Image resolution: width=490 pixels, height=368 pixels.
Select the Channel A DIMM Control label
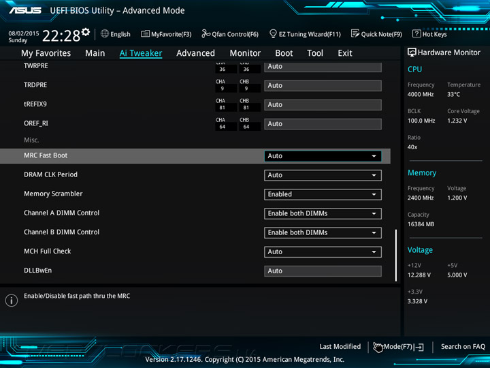click(61, 213)
